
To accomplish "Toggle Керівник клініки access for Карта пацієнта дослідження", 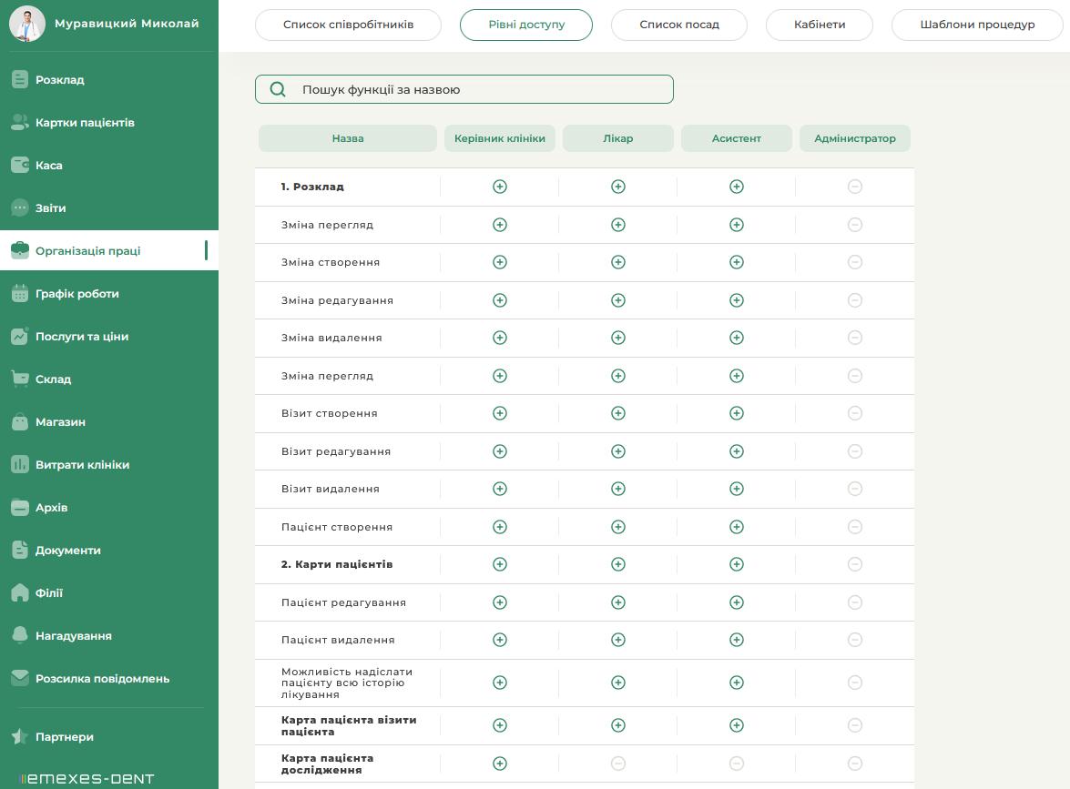I will (500, 764).
